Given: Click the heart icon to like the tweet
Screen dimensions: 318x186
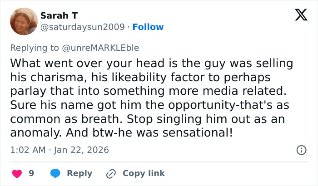Looking at the screenshot, I should click(x=17, y=173).
